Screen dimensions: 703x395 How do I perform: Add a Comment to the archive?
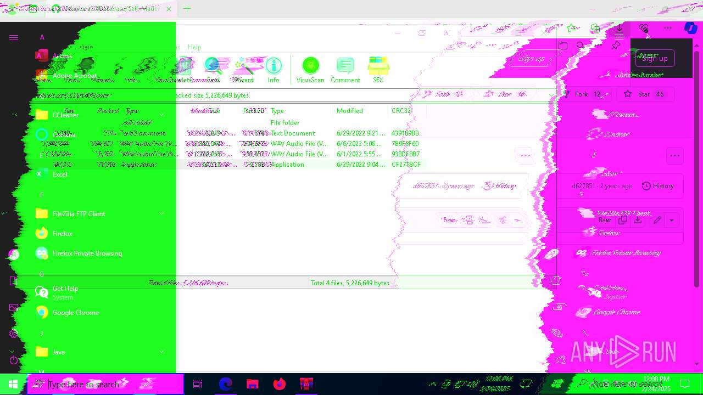point(345,70)
